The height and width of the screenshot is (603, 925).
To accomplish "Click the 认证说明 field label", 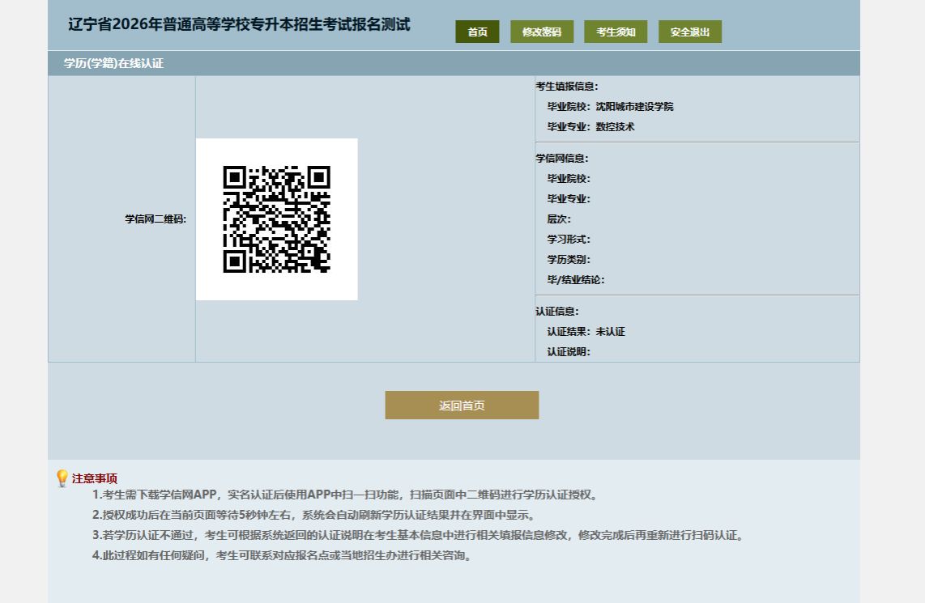I will (x=568, y=352).
